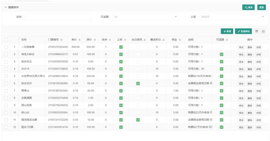
Task: Click 修改 for 30次卡 row
Action: click(x=241, y=69)
